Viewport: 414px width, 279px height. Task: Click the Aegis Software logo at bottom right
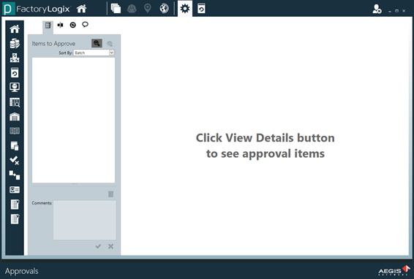pyautogui.click(x=394, y=270)
